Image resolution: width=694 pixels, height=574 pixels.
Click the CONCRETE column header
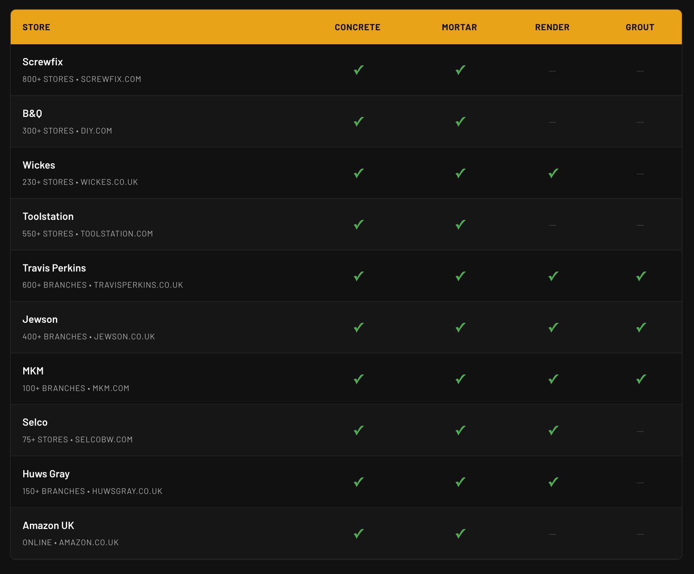357,27
